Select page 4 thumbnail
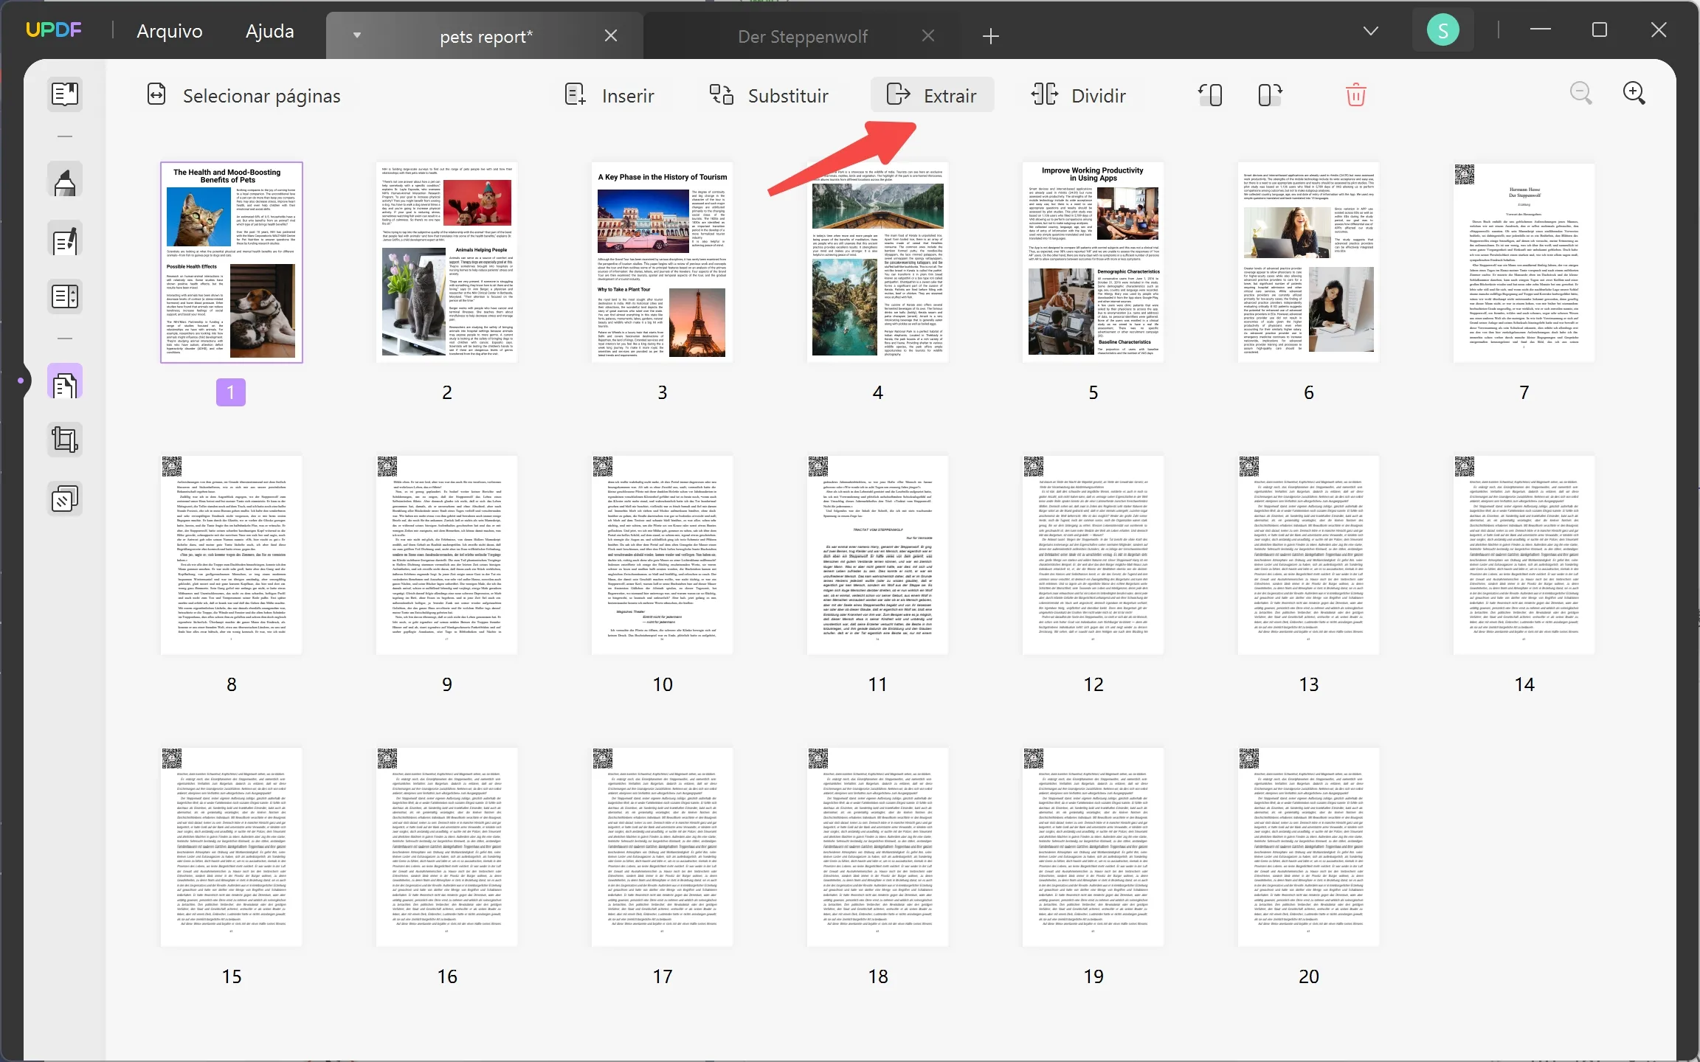The image size is (1700, 1062). (877, 263)
